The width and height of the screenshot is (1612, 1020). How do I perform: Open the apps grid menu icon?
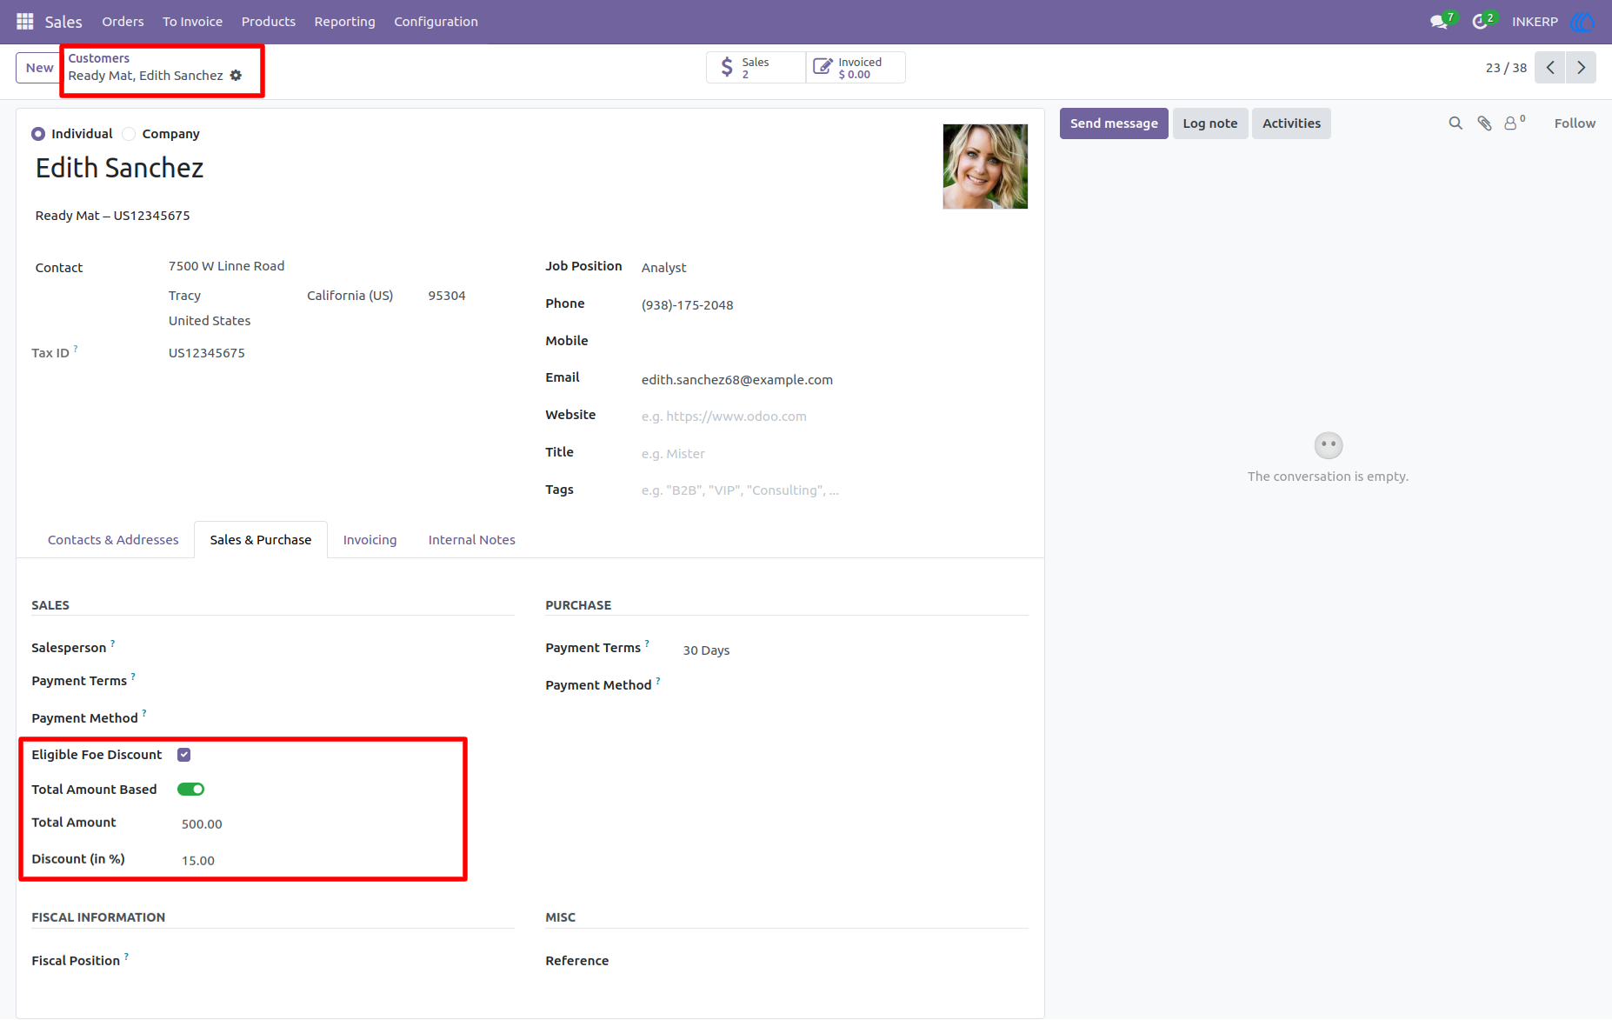point(25,21)
